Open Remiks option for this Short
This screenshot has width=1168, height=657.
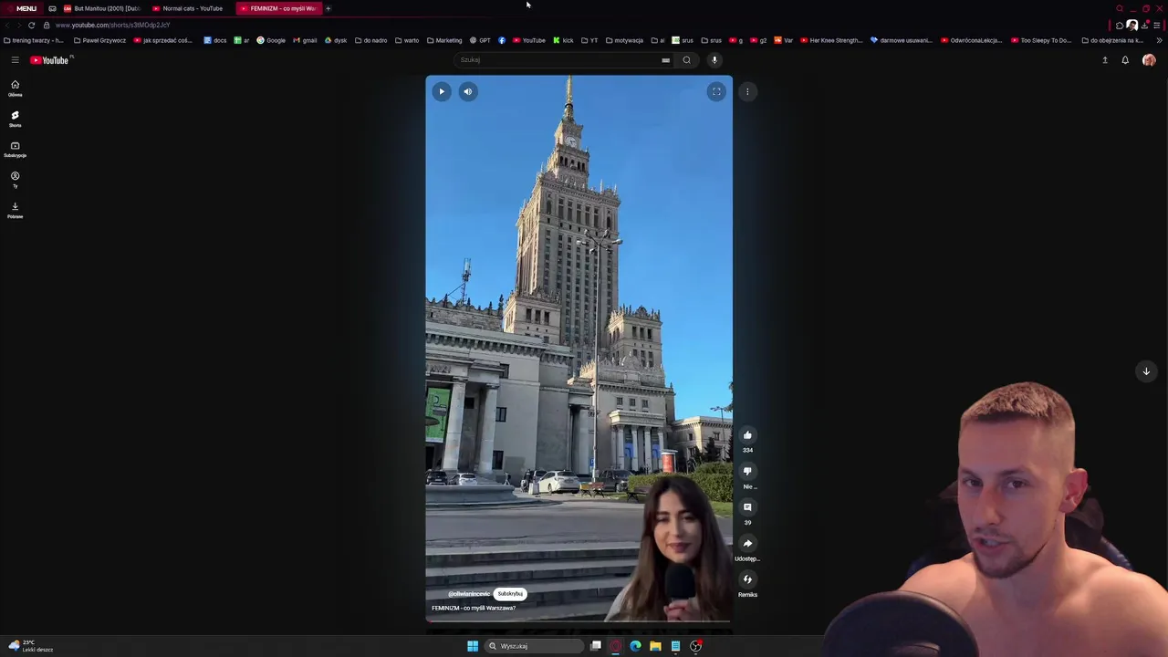tap(747, 579)
